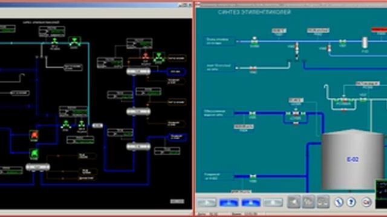Click the bypass valve under the dark-blue control valve
Screen dimensions: 387x217
click(x=296, y=123)
